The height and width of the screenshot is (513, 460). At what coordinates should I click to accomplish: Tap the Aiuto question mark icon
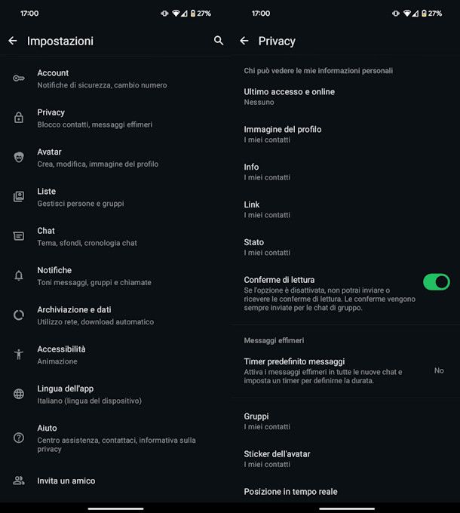pyautogui.click(x=19, y=438)
